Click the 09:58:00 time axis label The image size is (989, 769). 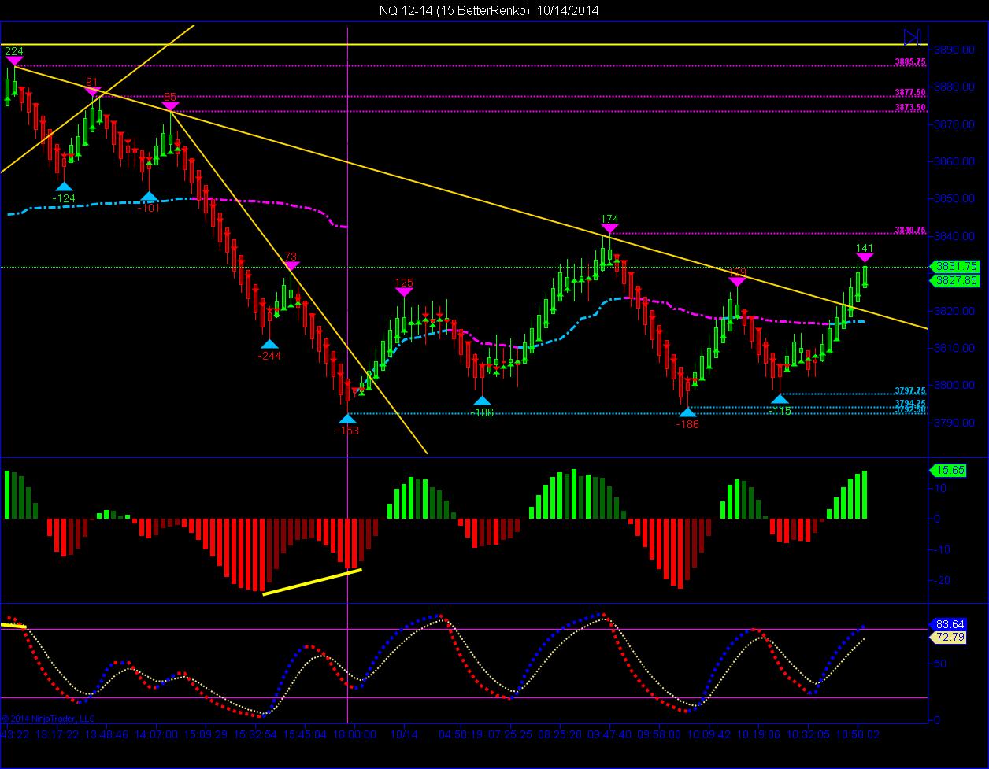click(x=660, y=734)
